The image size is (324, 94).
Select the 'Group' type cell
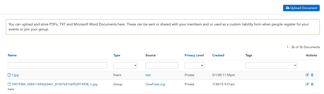118,84
